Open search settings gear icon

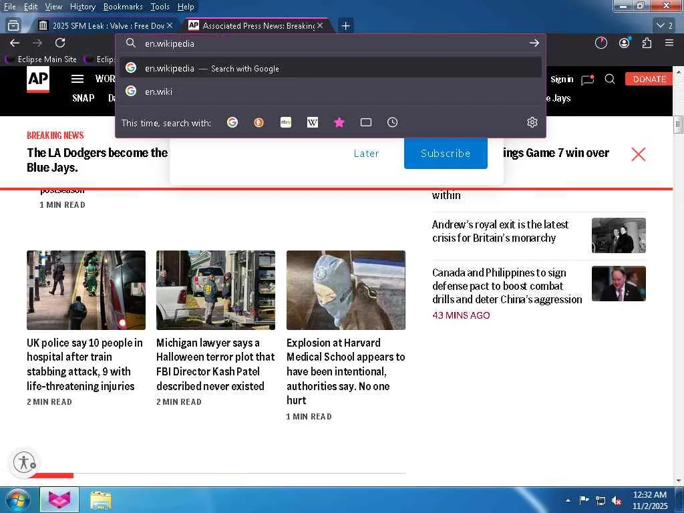532,123
